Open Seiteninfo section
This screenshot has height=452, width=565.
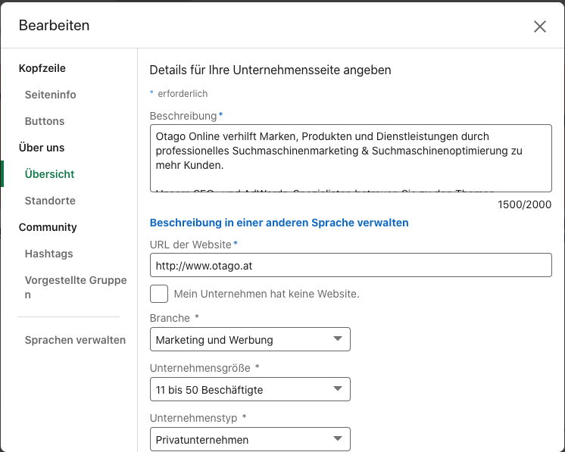point(50,95)
